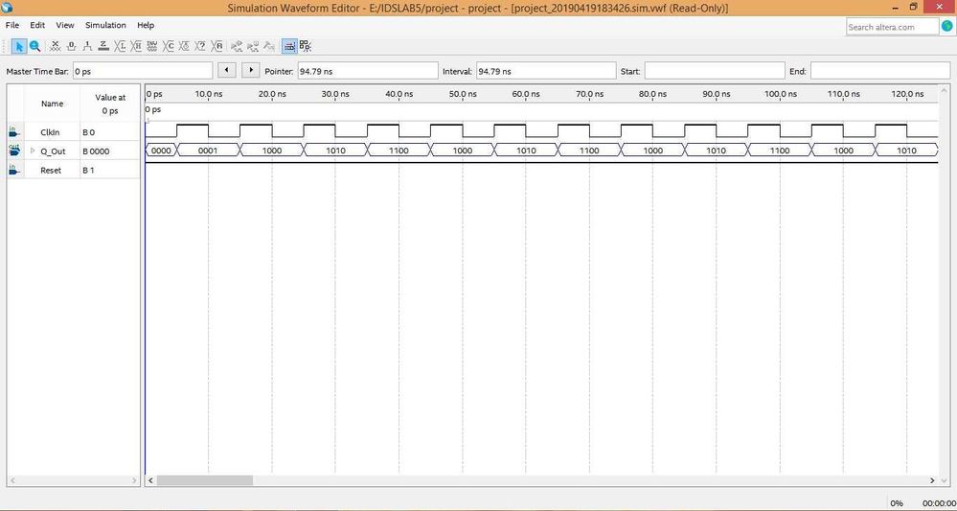Click the Q_Out output pin icon

pyautogui.click(x=14, y=151)
